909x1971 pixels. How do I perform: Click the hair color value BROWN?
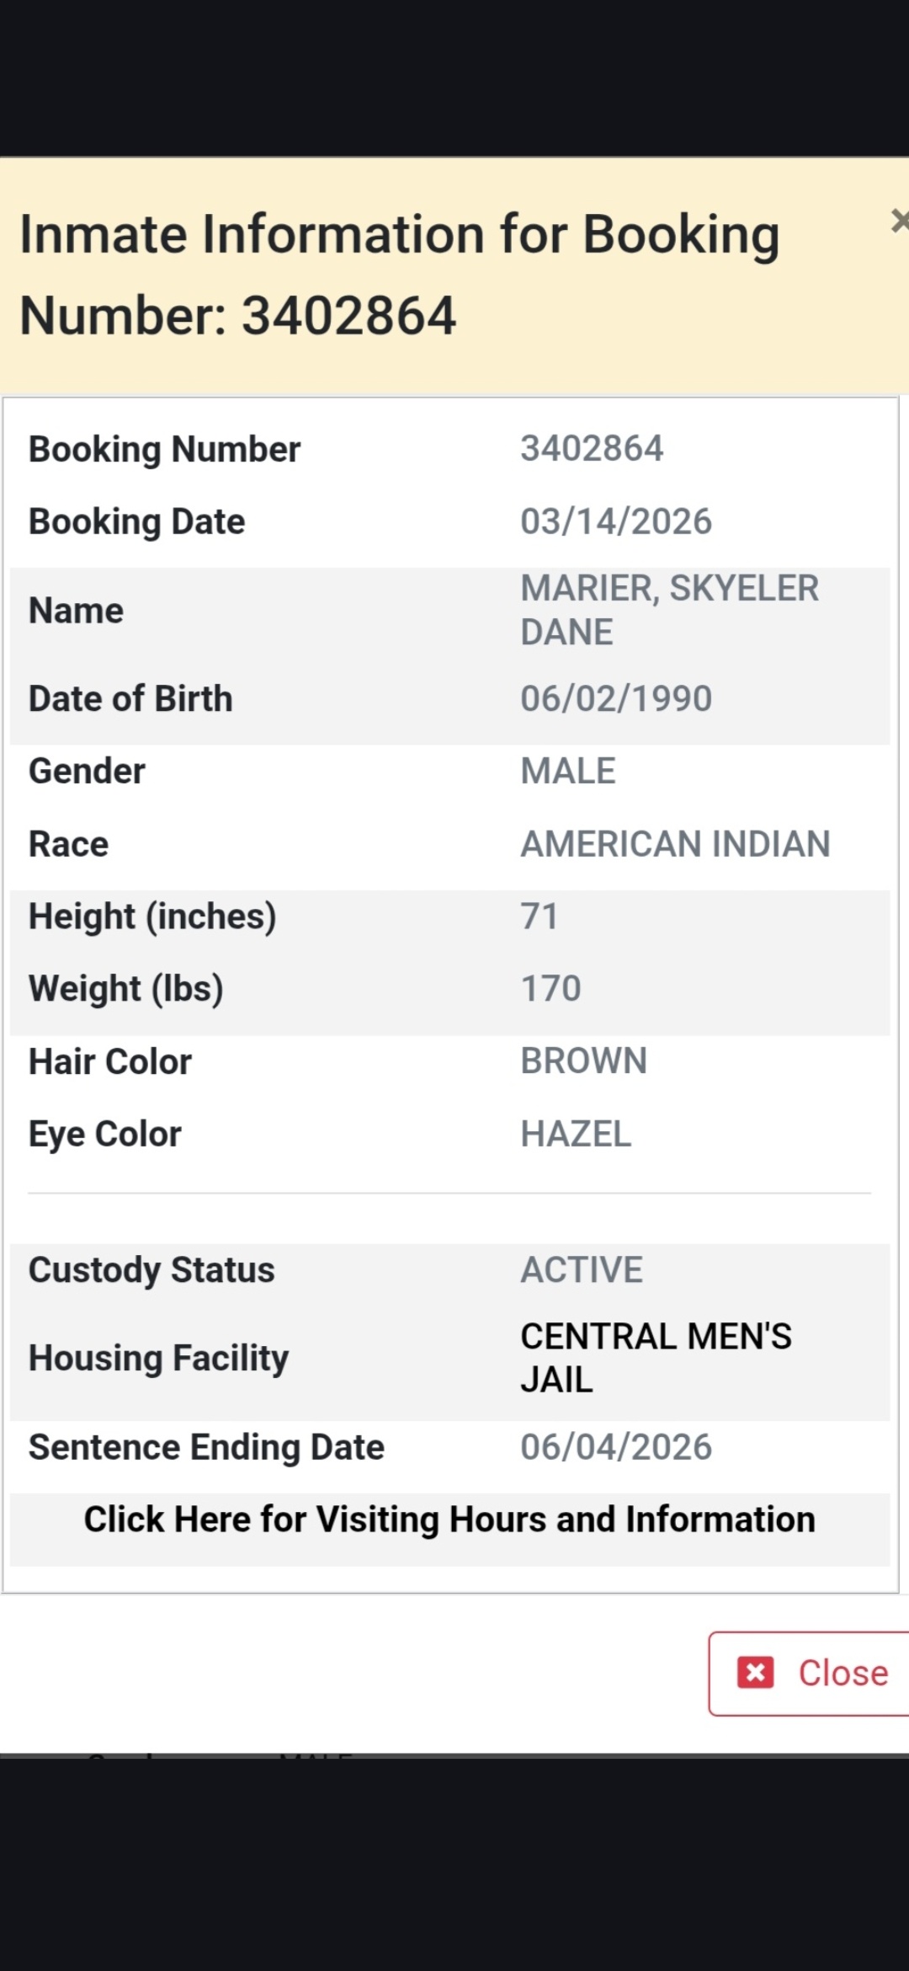click(x=583, y=1061)
